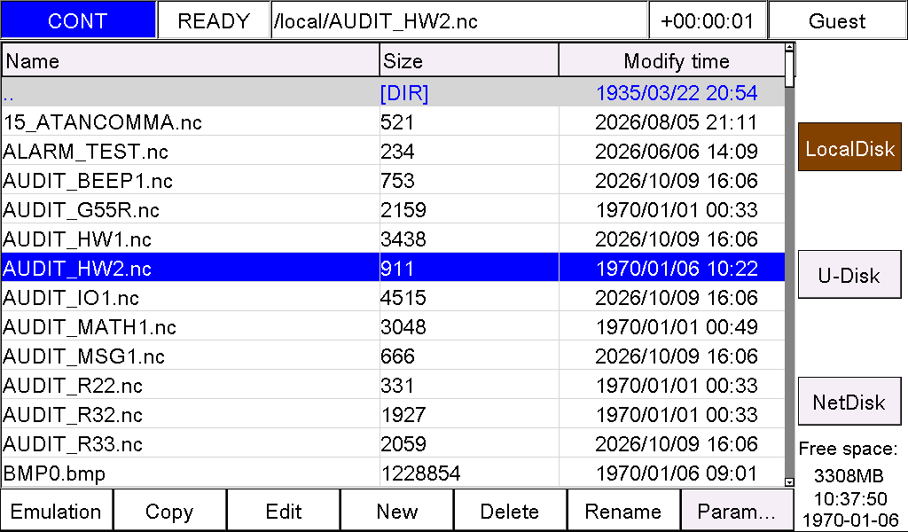Switch to NetDisk storage
Screen dimensions: 908x532
[x=849, y=401]
